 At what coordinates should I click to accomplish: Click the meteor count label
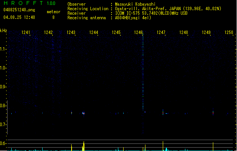54,12
